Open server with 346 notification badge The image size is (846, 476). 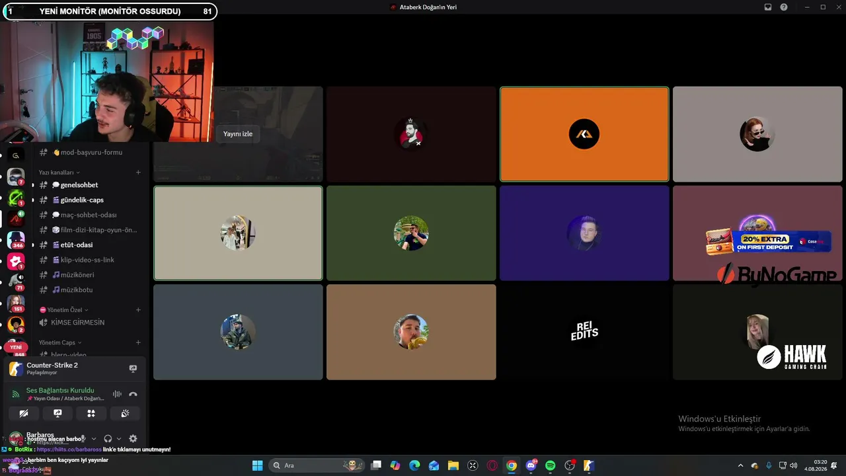coord(16,240)
